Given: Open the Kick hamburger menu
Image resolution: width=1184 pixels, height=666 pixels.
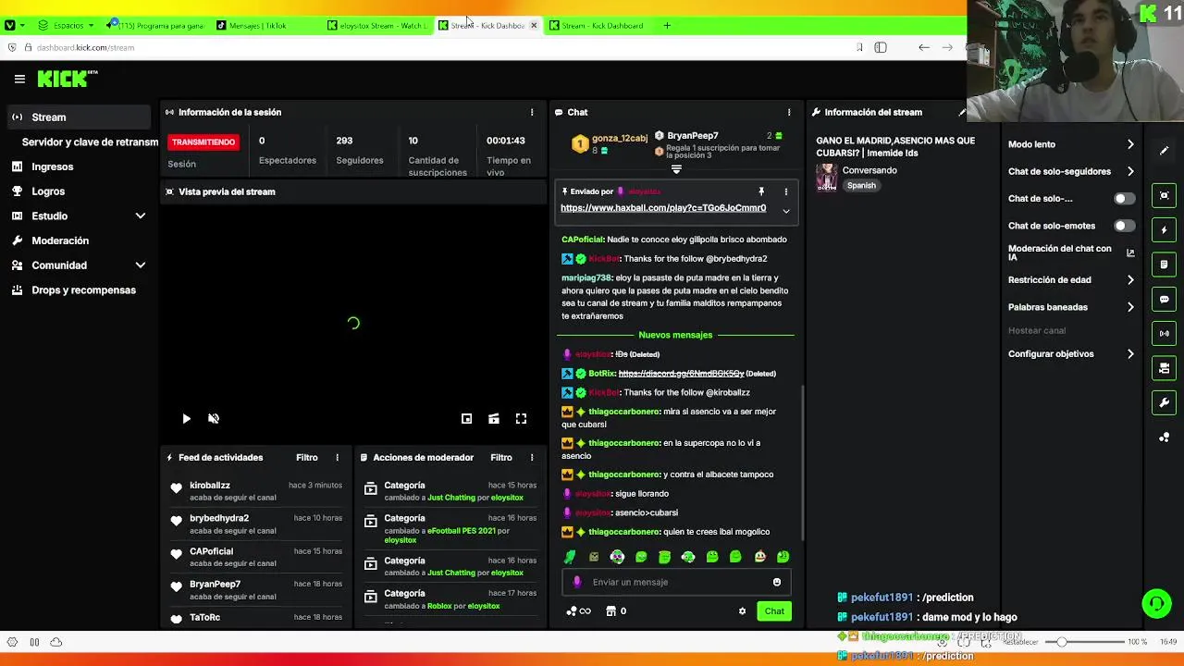Looking at the screenshot, I should pos(19,80).
